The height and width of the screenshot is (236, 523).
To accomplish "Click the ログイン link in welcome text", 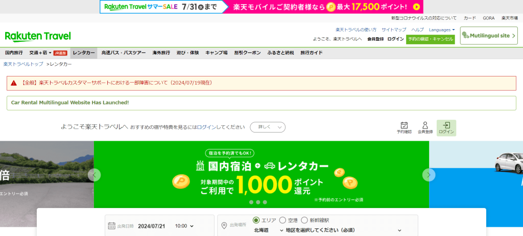I will pos(206,127).
